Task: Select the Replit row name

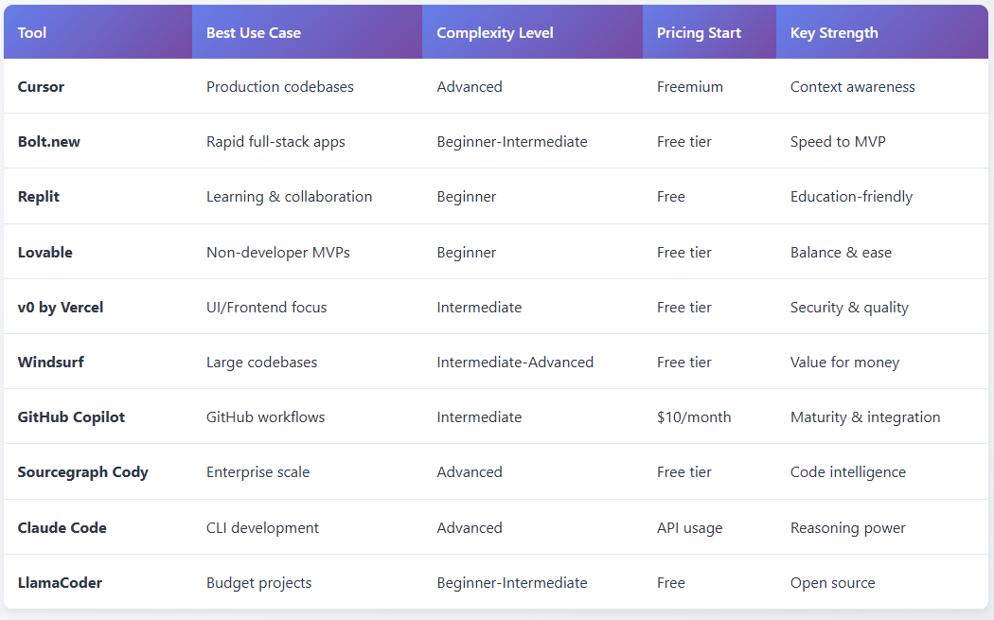Action: tap(39, 197)
